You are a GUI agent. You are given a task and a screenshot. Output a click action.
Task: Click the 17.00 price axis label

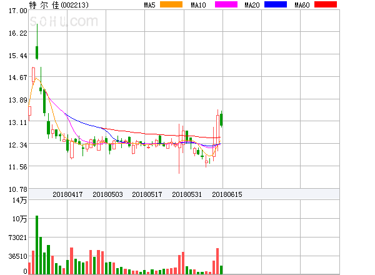(x=18, y=11)
